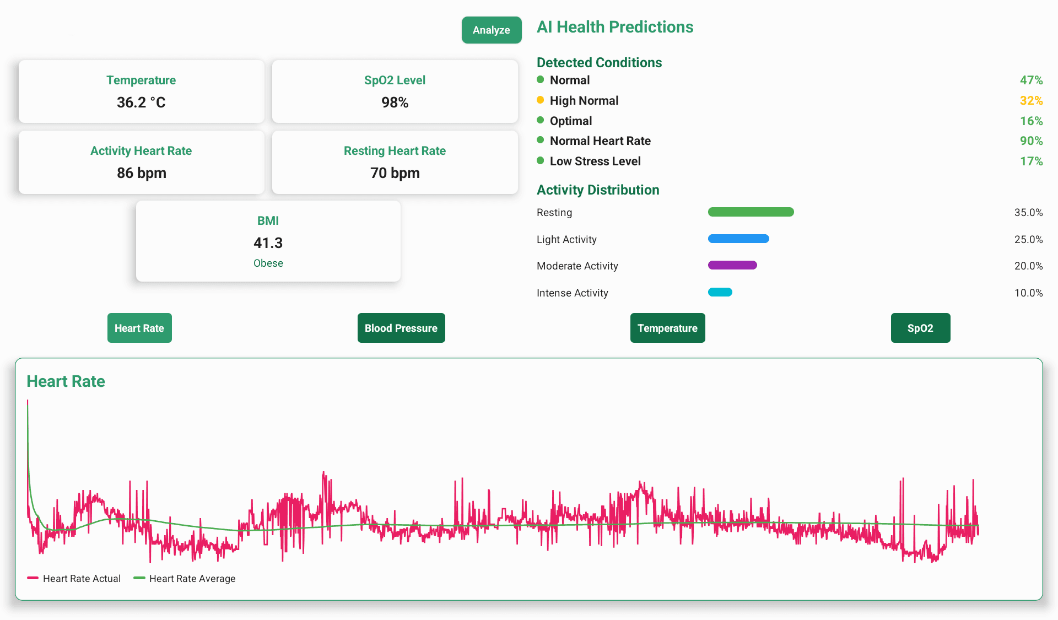Viewport: 1058px width, 620px height.
Task: Select the SpO2 chart tab
Action: click(x=920, y=328)
